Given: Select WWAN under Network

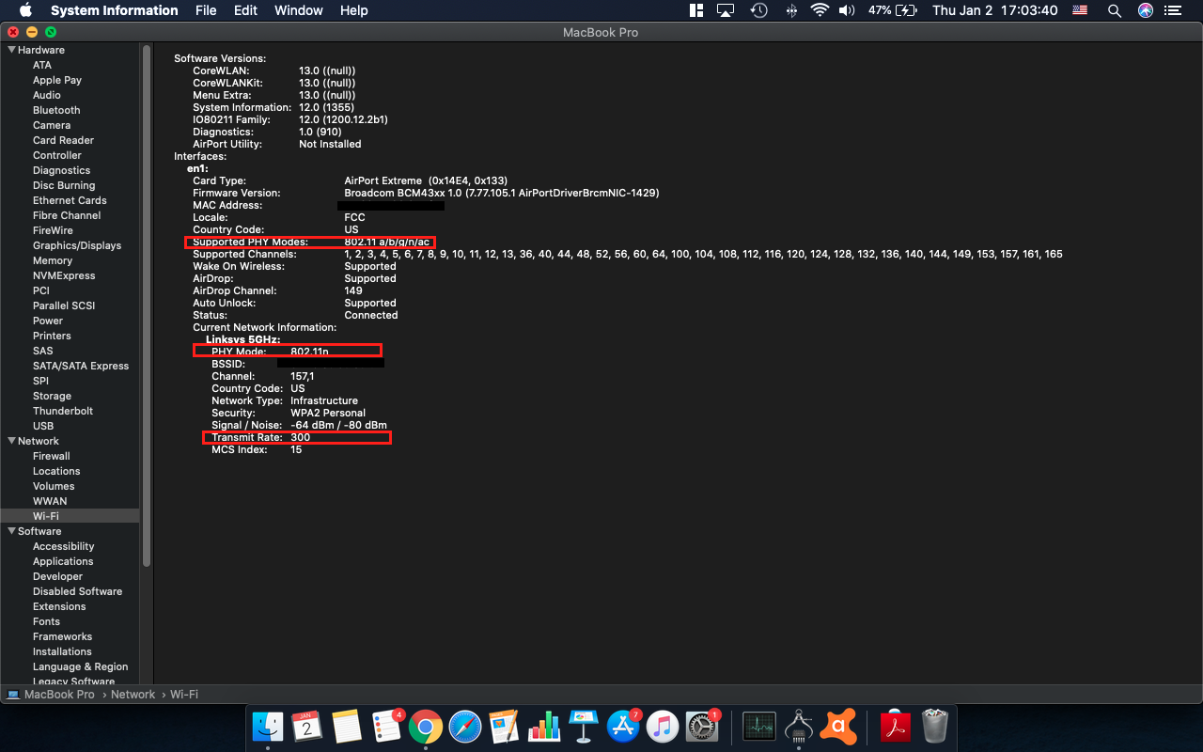Looking at the screenshot, I should (50, 501).
